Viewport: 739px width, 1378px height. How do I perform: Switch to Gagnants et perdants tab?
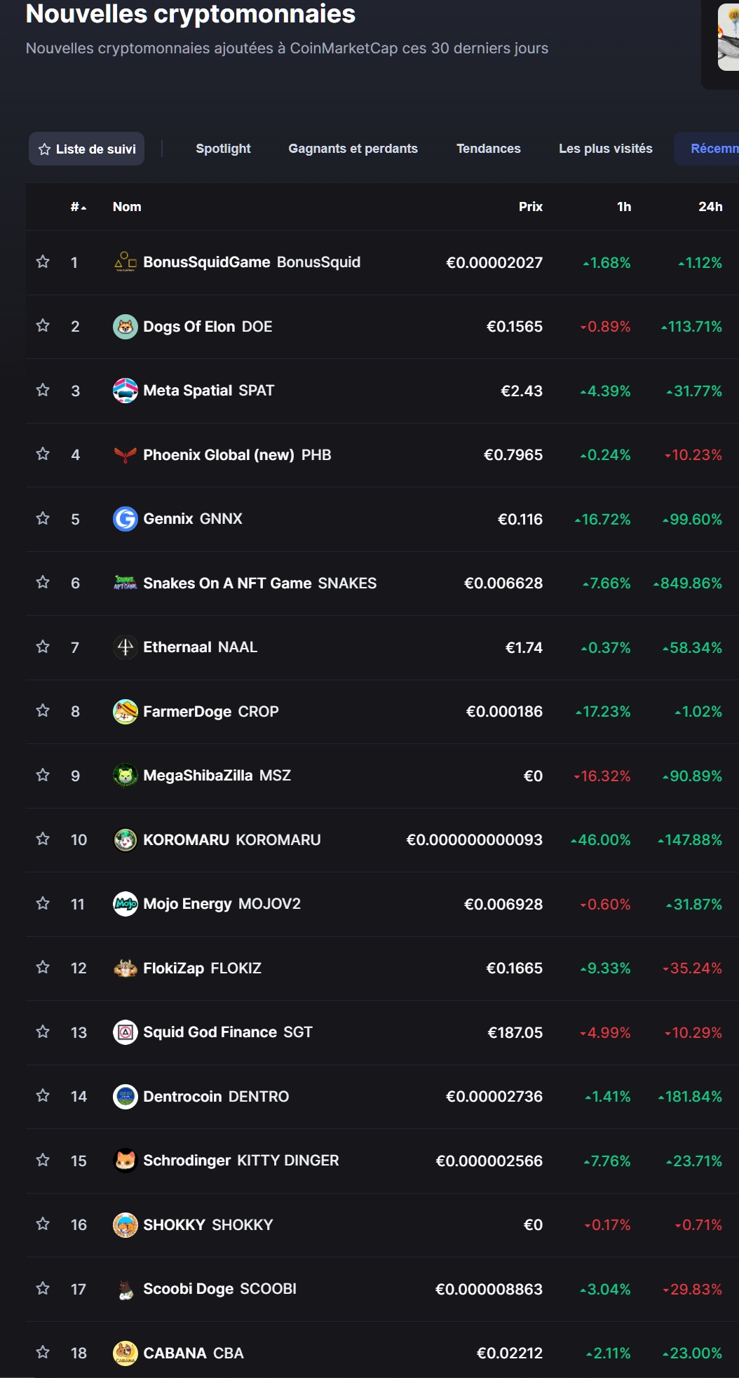(x=353, y=149)
